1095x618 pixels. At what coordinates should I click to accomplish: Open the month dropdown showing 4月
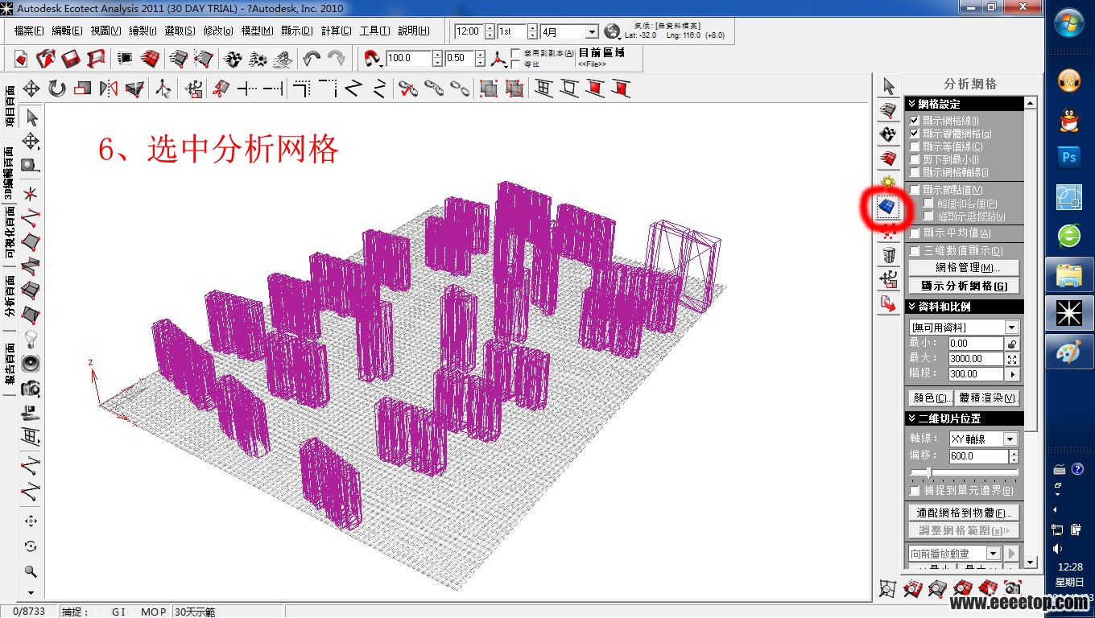click(592, 31)
